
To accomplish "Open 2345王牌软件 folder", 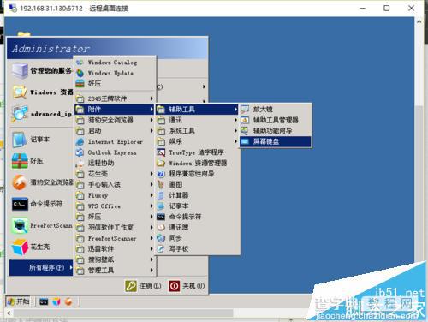I will point(115,98).
